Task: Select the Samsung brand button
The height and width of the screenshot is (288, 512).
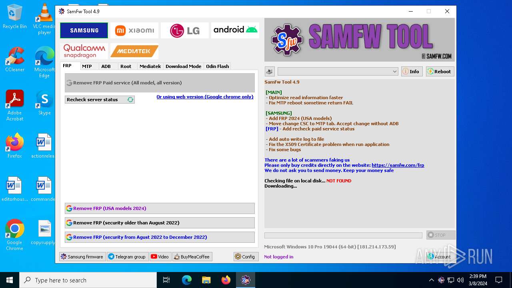Action: pos(84,30)
